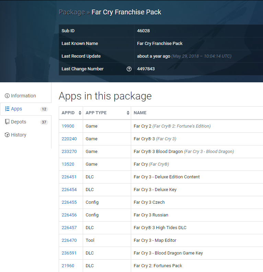Click the Depots count badge 37

(x=44, y=122)
